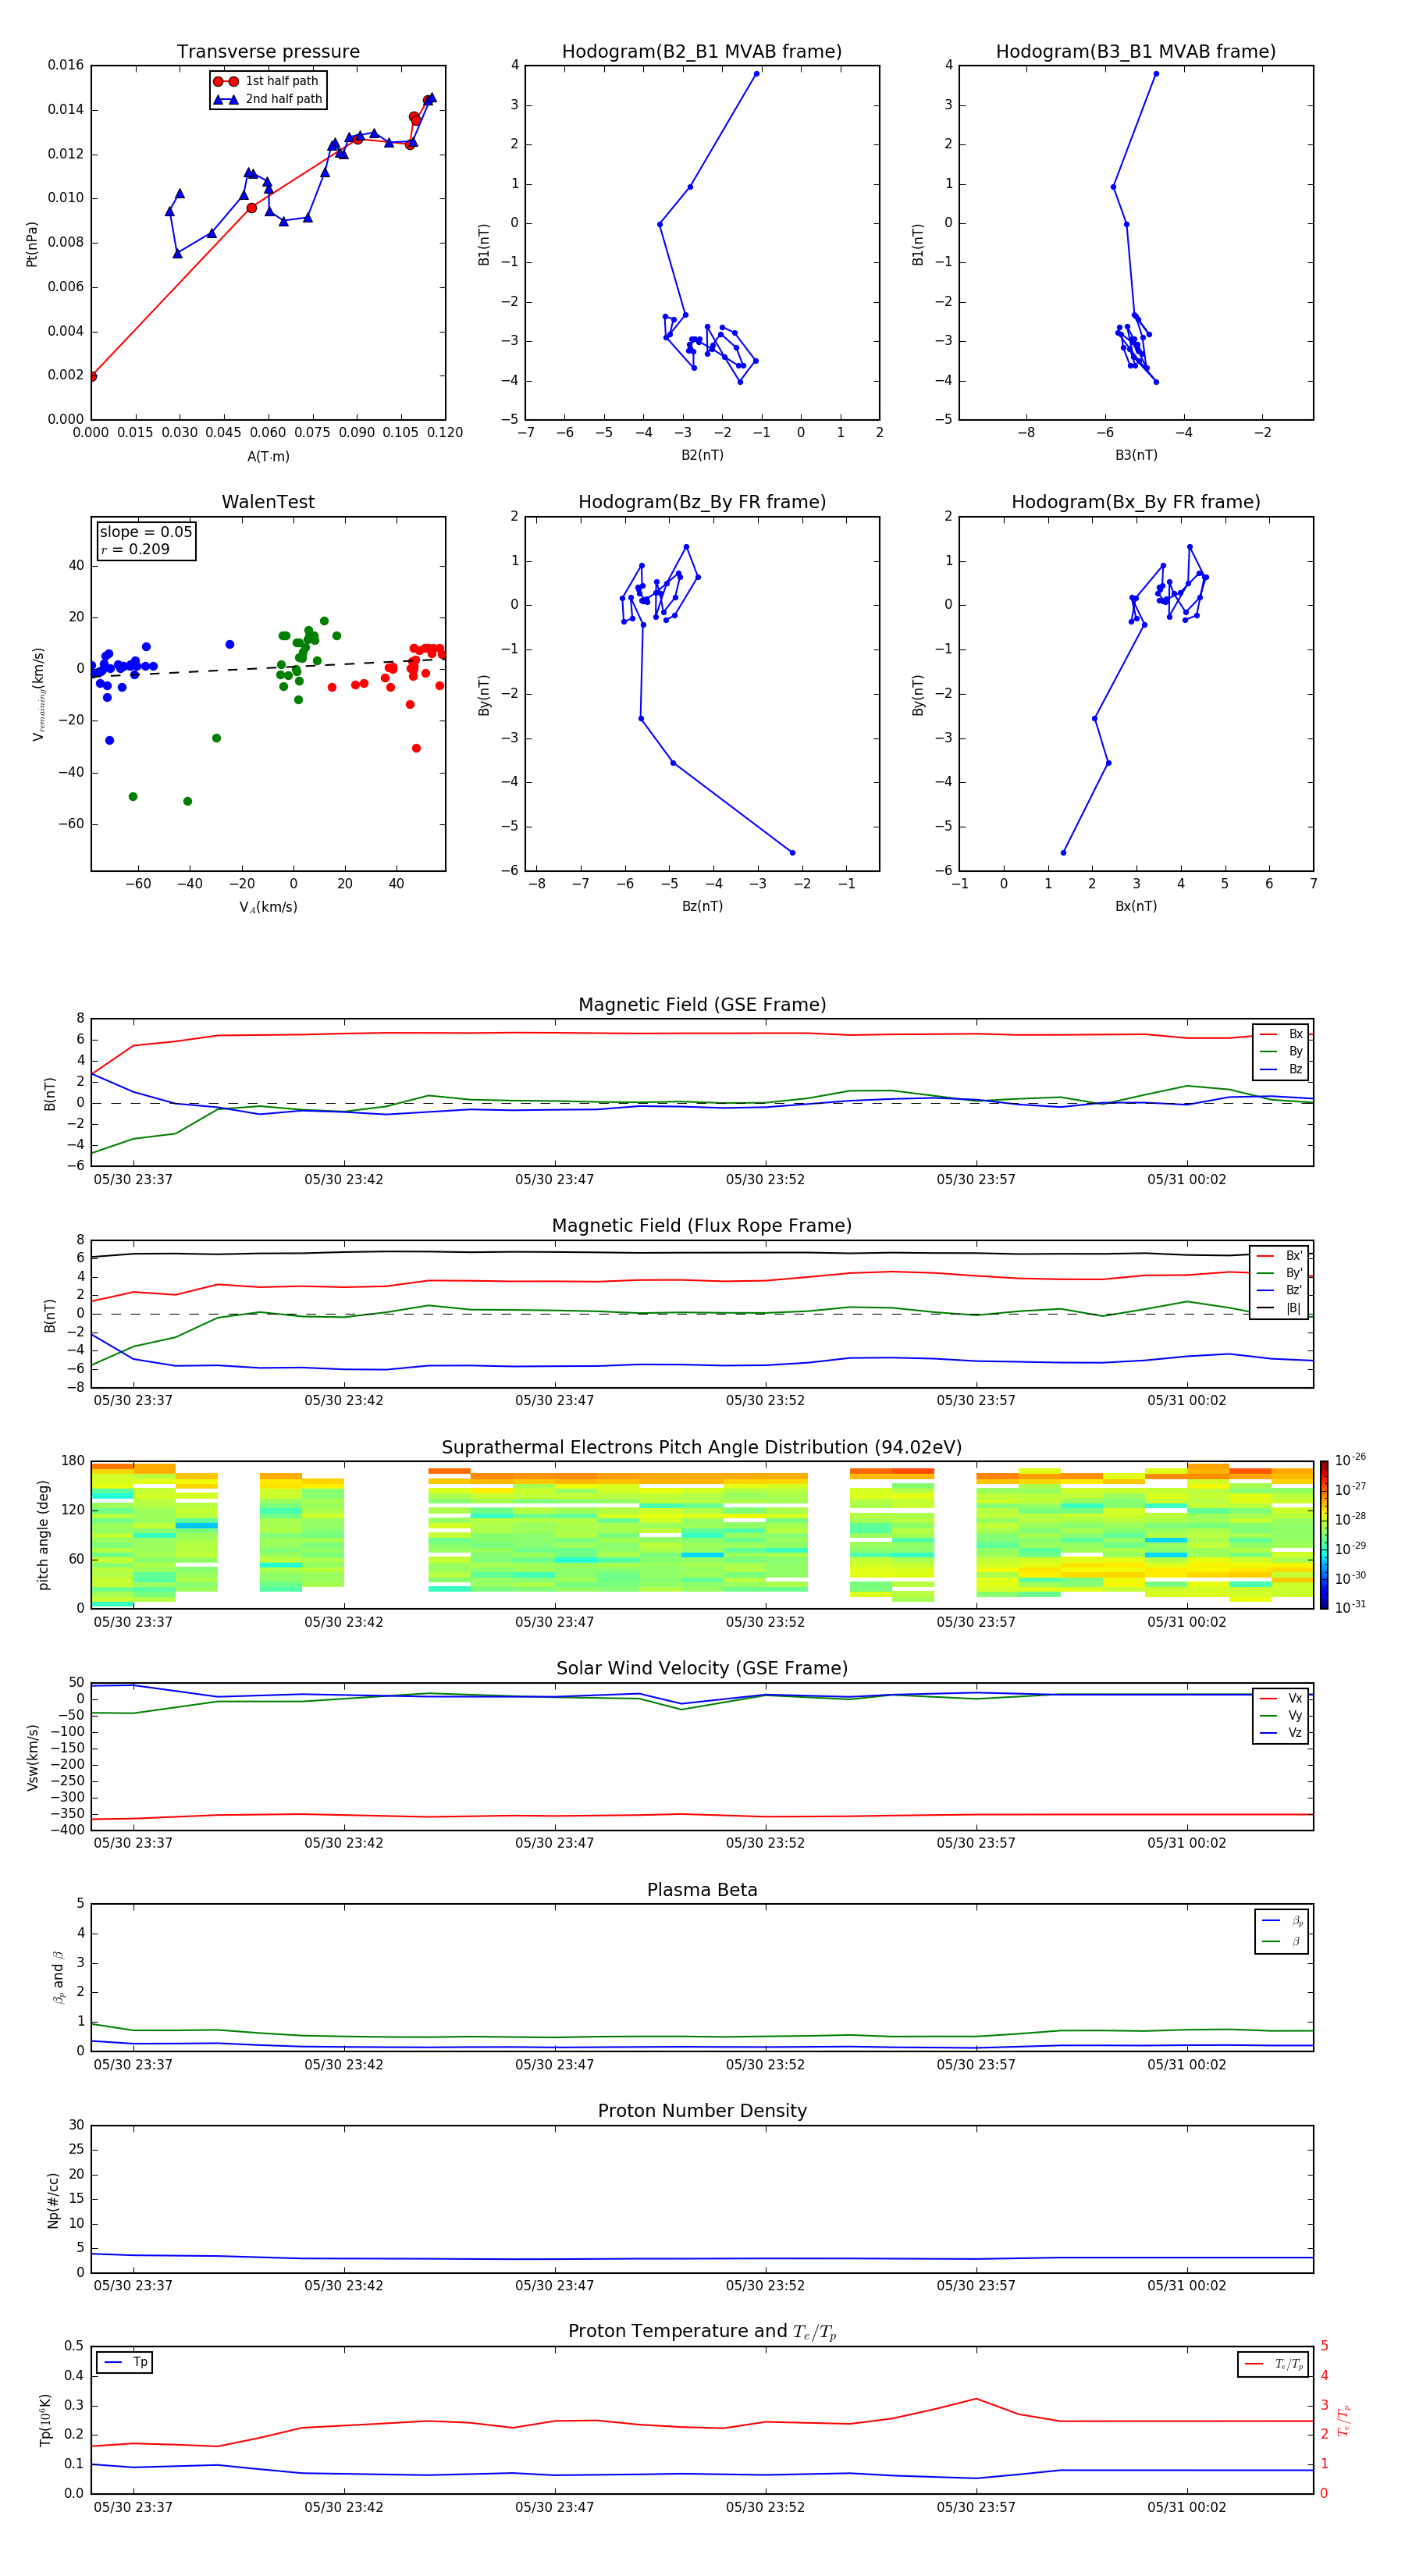
Task: Click the 'Hodogram(Bz_By FR frame)' title
Action: pyautogui.click(x=702, y=502)
